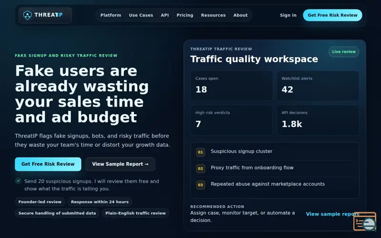381x238 pixels.
Task: Click Proxy traffic from onboarding flow row
Action: 275,169
